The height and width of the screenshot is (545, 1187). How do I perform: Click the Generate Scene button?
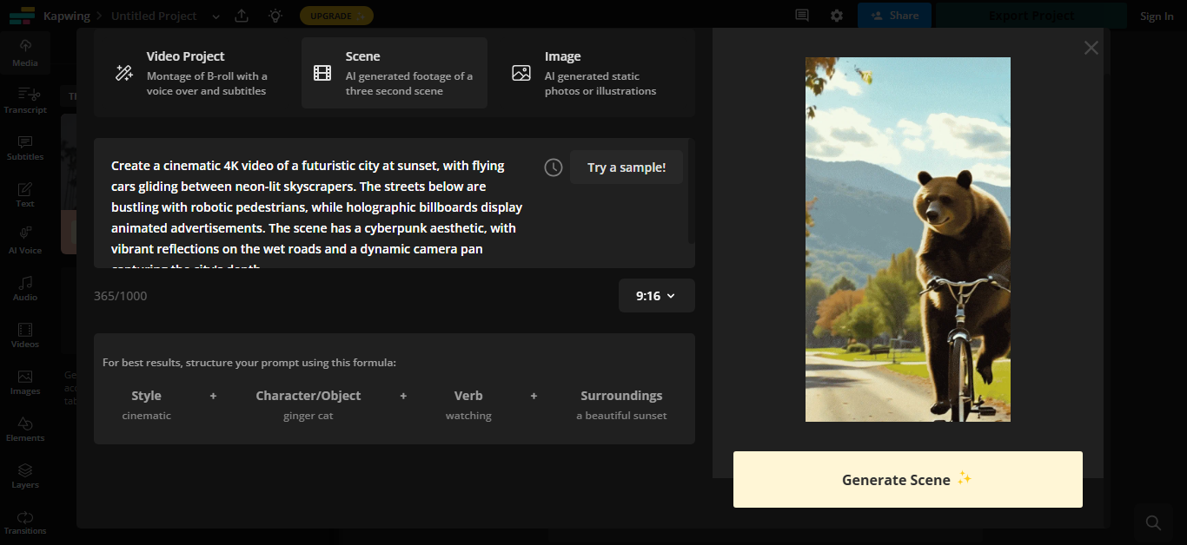pos(908,479)
